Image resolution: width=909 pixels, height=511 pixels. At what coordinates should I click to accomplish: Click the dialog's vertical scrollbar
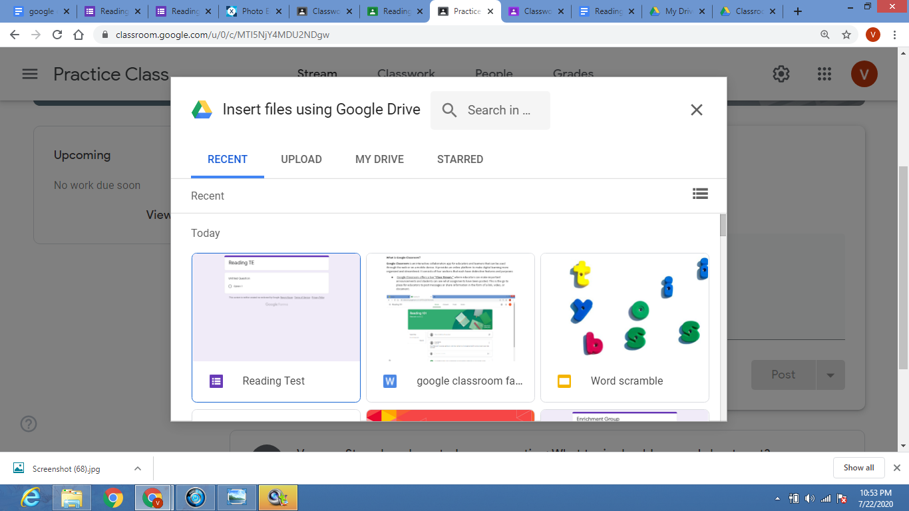[x=723, y=225]
